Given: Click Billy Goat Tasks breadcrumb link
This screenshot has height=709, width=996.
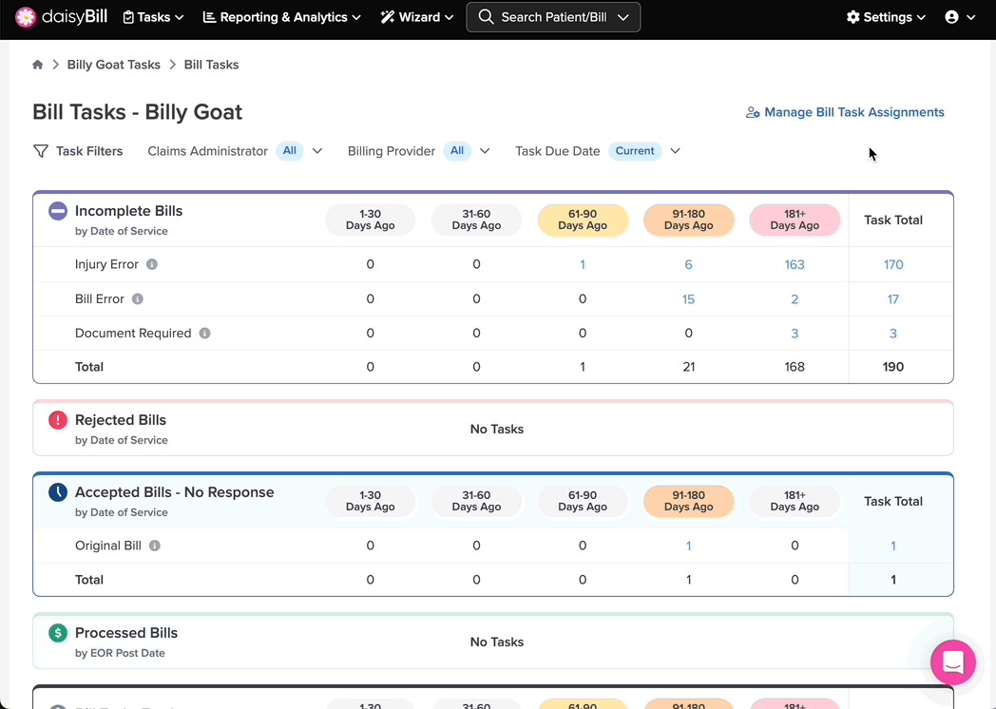Looking at the screenshot, I should (114, 65).
